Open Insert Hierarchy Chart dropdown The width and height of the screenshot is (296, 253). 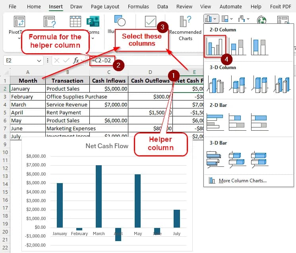(227, 19)
